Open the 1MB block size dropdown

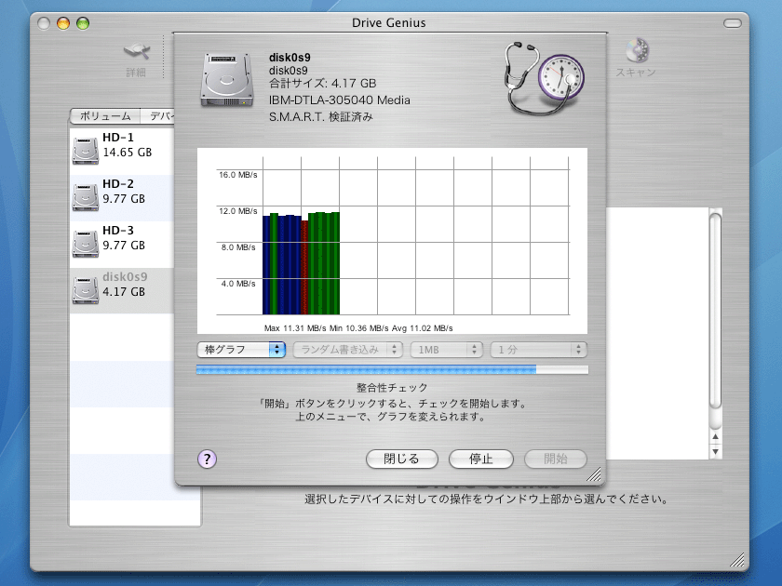tap(446, 350)
